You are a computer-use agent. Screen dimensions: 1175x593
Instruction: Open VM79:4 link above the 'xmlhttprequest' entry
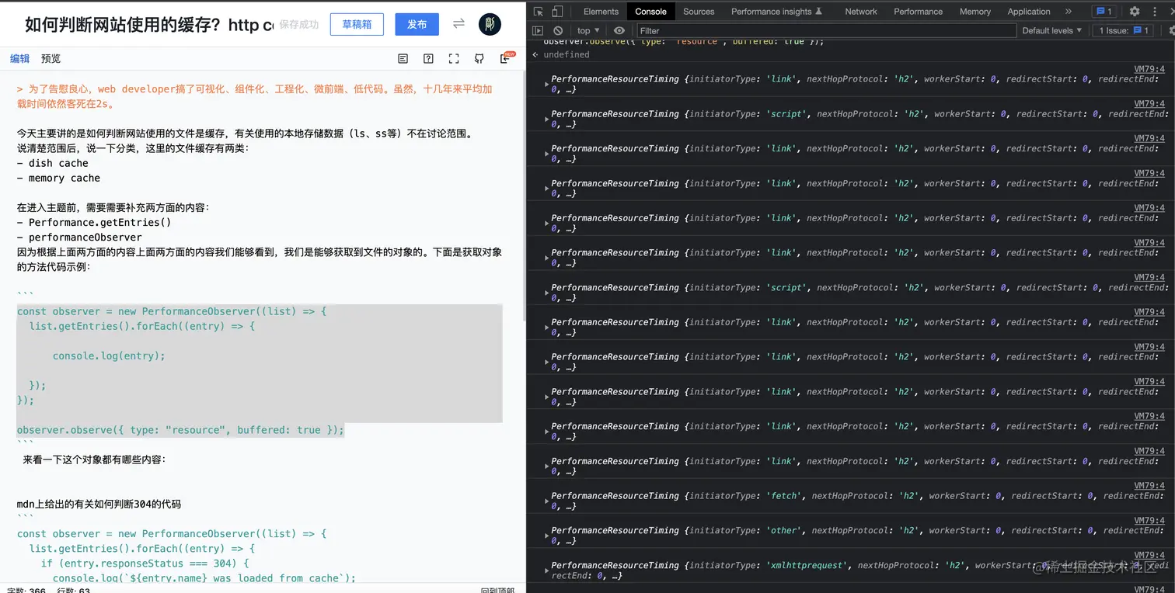tap(1149, 555)
